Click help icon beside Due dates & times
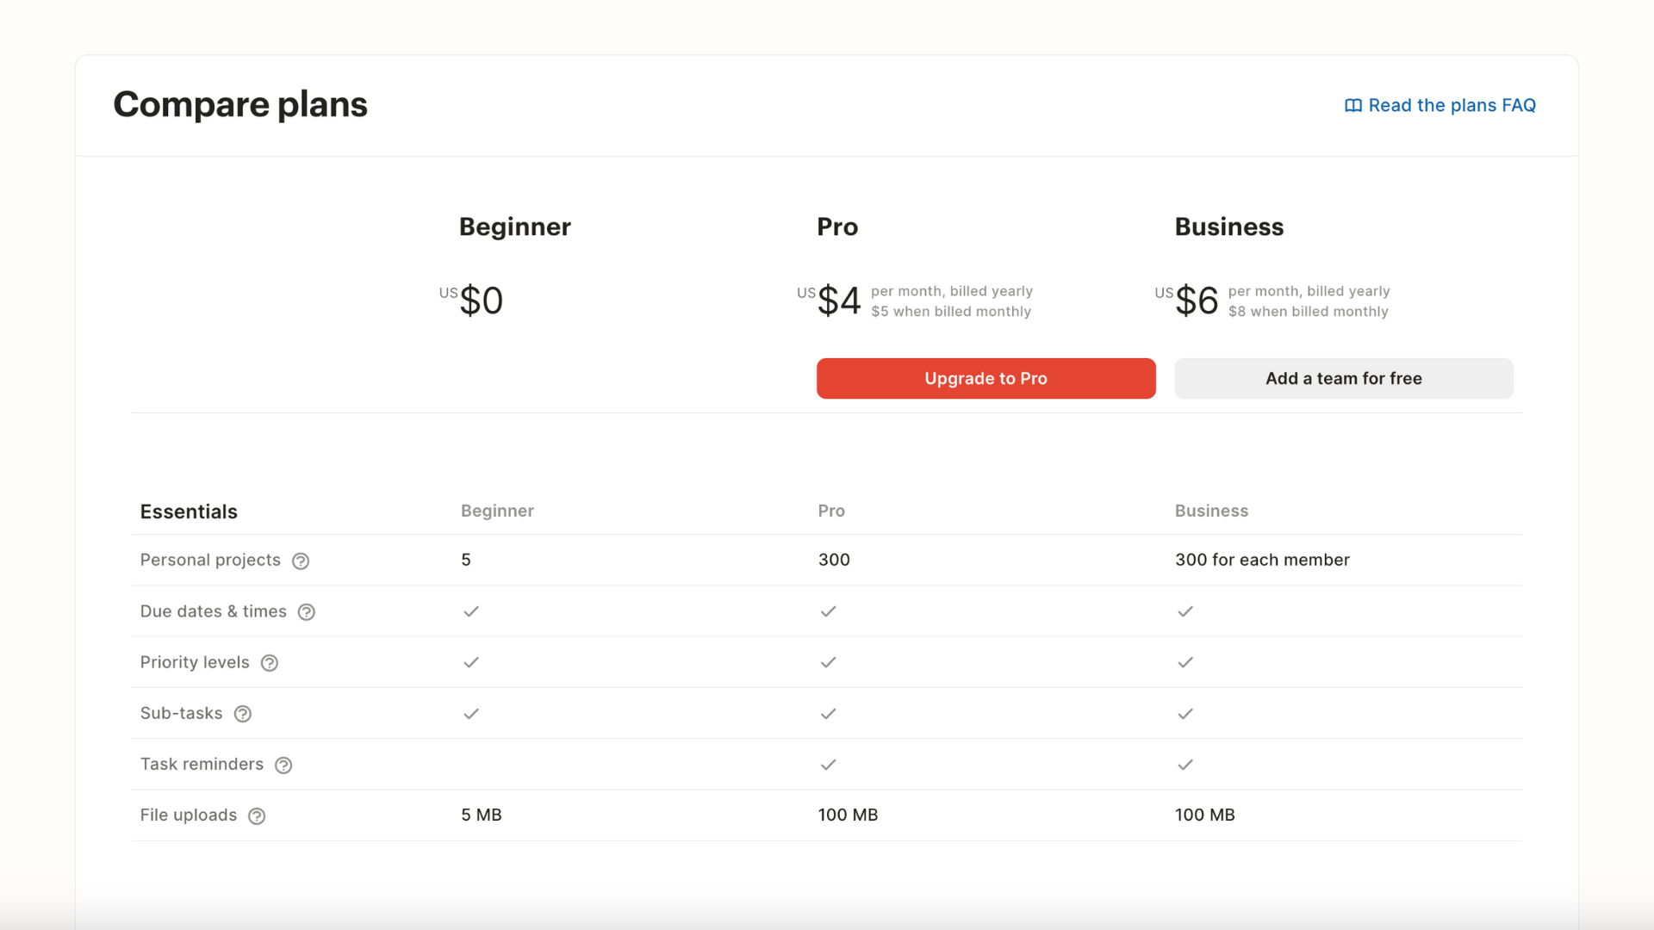The image size is (1654, 930). 306,612
